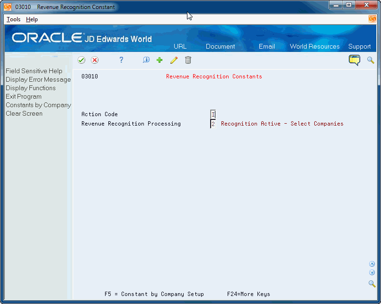This screenshot has width=381, height=304.
Task: Click the F24=More Keys text
Action: point(248,294)
